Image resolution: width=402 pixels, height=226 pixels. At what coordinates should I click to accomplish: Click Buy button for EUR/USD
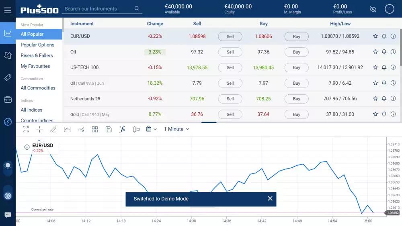point(296,37)
